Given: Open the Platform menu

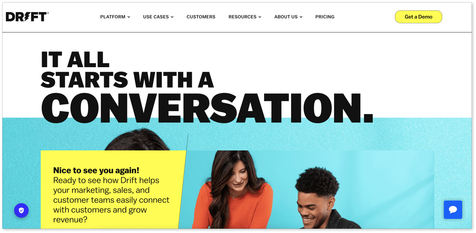Looking at the screenshot, I should 115,17.
